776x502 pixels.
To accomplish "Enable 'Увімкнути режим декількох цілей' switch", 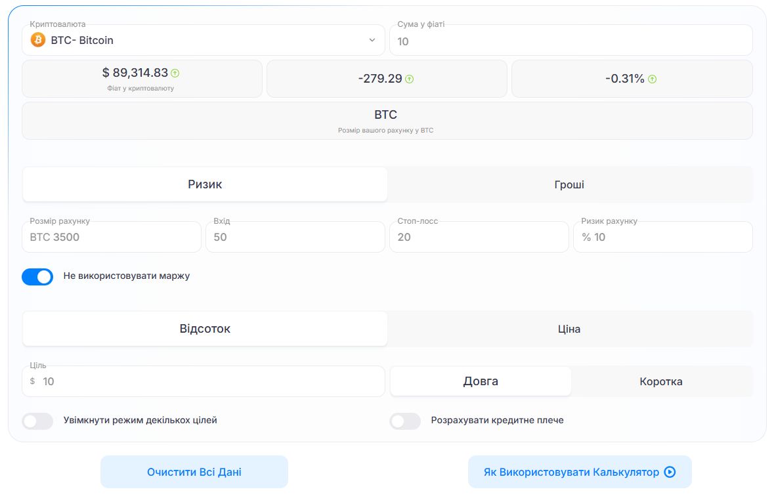I will click(x=37, y=421).
